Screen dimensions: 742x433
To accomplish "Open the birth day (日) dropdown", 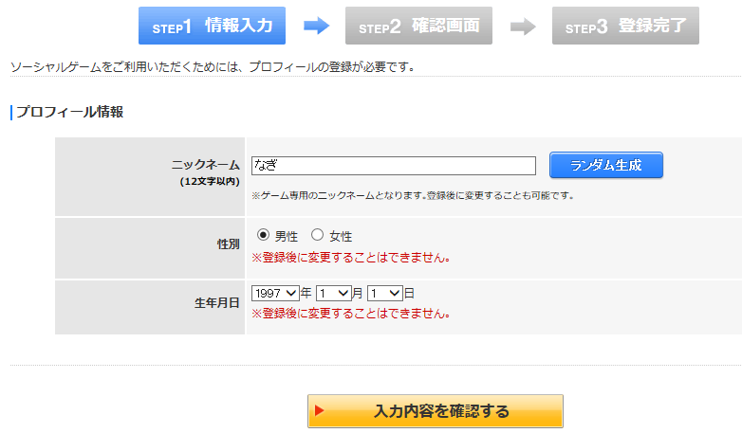I will click(x=385, y=294).
